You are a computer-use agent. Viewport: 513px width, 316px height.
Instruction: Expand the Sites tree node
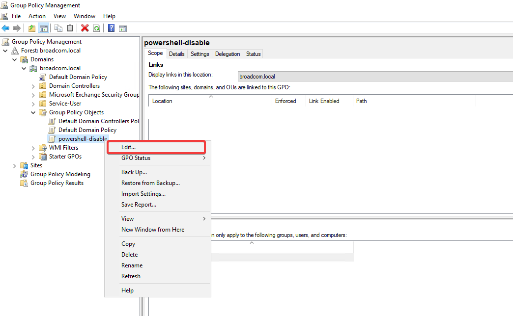(15, 165)
